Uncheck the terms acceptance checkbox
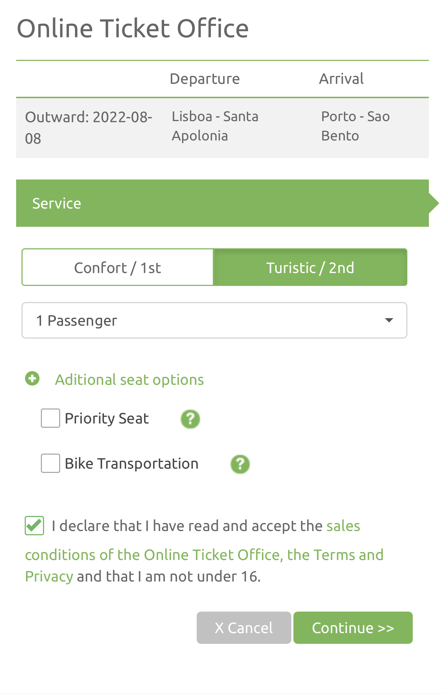This screenshot has height=694, width=445. pyautogui.click(x=34, y=526)
